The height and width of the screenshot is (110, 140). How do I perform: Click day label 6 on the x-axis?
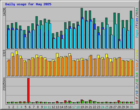30,107
